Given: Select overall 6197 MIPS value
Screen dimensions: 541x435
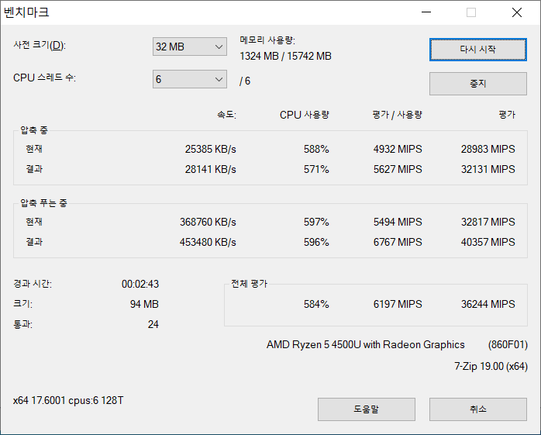Looking at the screenshot, I should 398,304.
